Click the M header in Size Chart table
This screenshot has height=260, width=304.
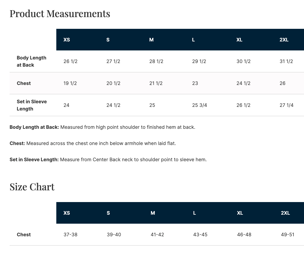[153, 213]
